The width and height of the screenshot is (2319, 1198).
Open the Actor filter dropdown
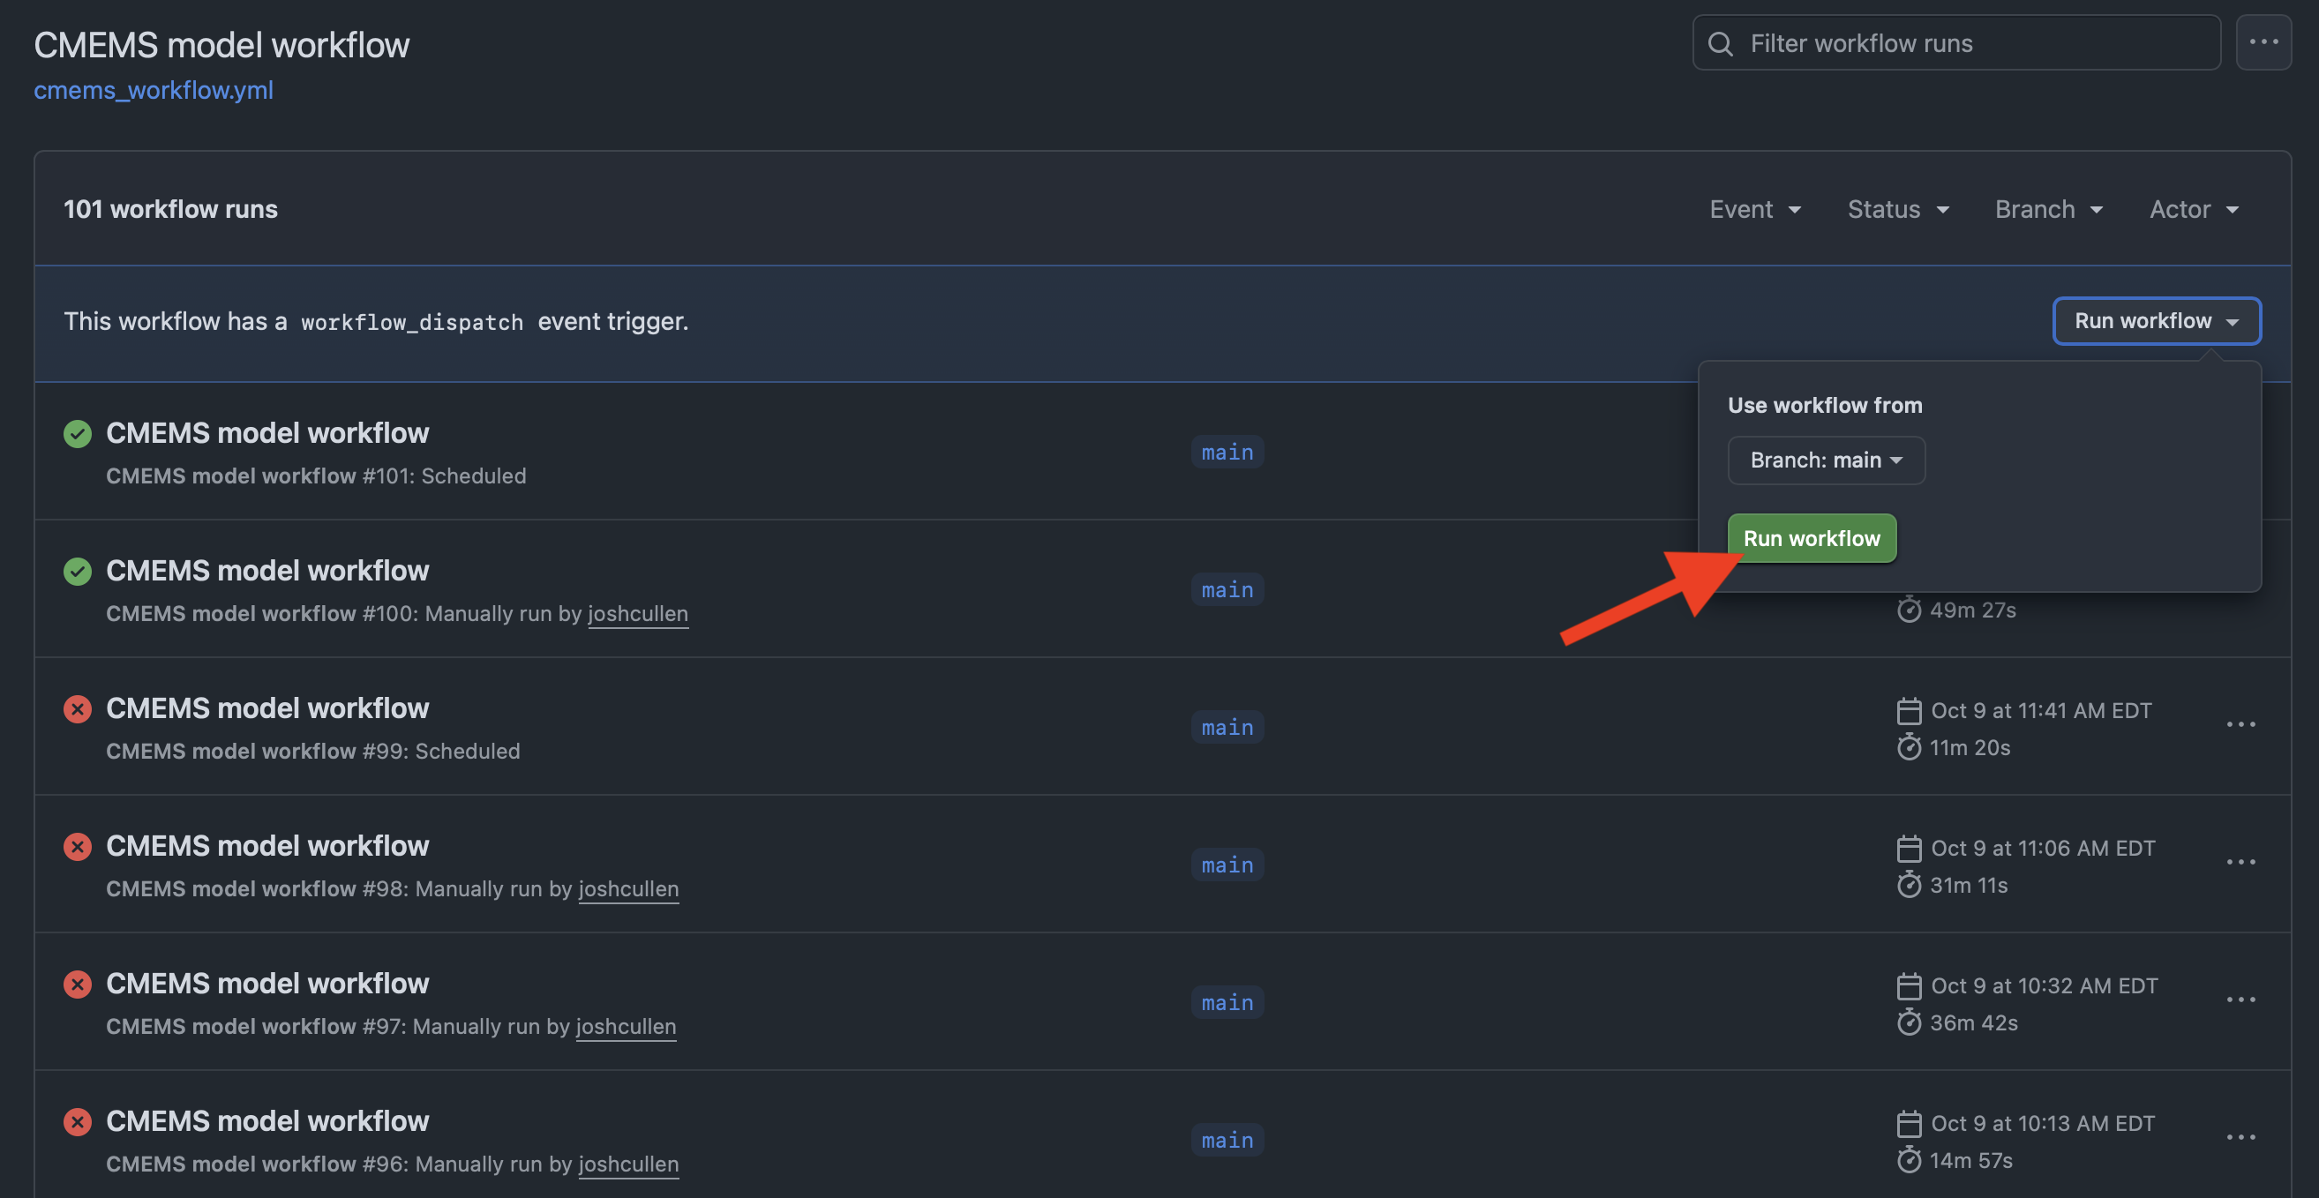[x=2193, y=209]
